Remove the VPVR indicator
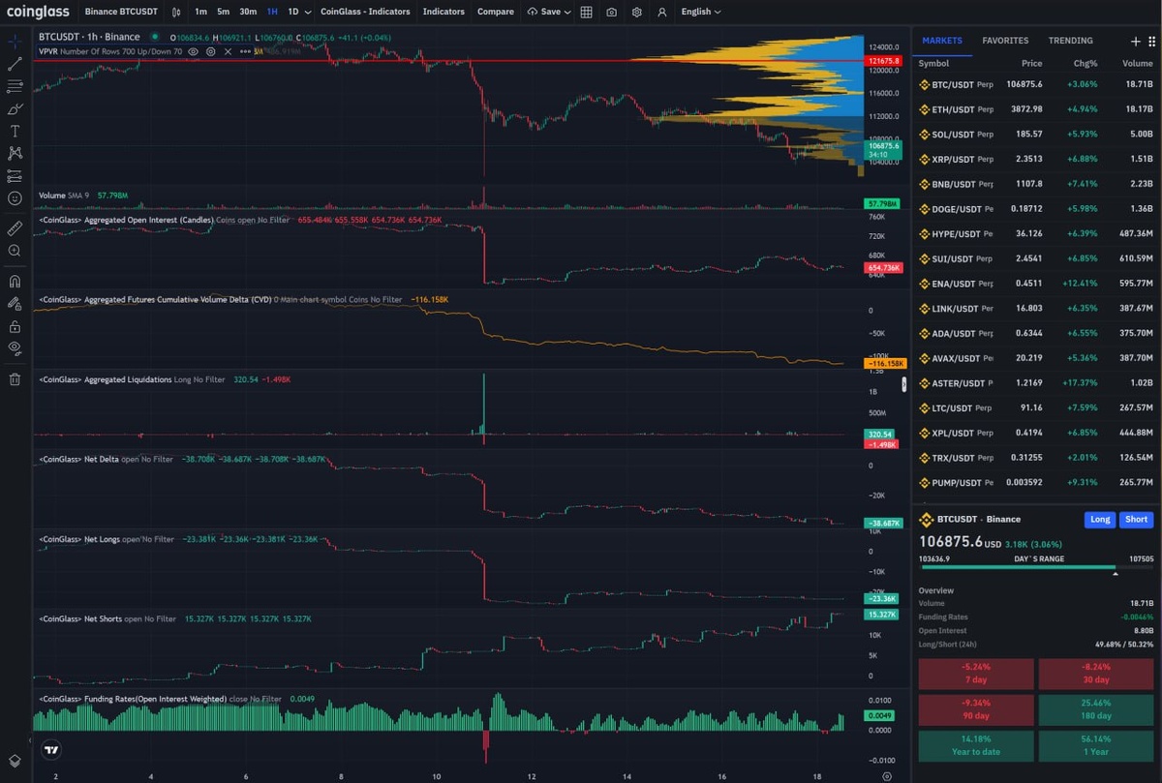 click(228, 51)
